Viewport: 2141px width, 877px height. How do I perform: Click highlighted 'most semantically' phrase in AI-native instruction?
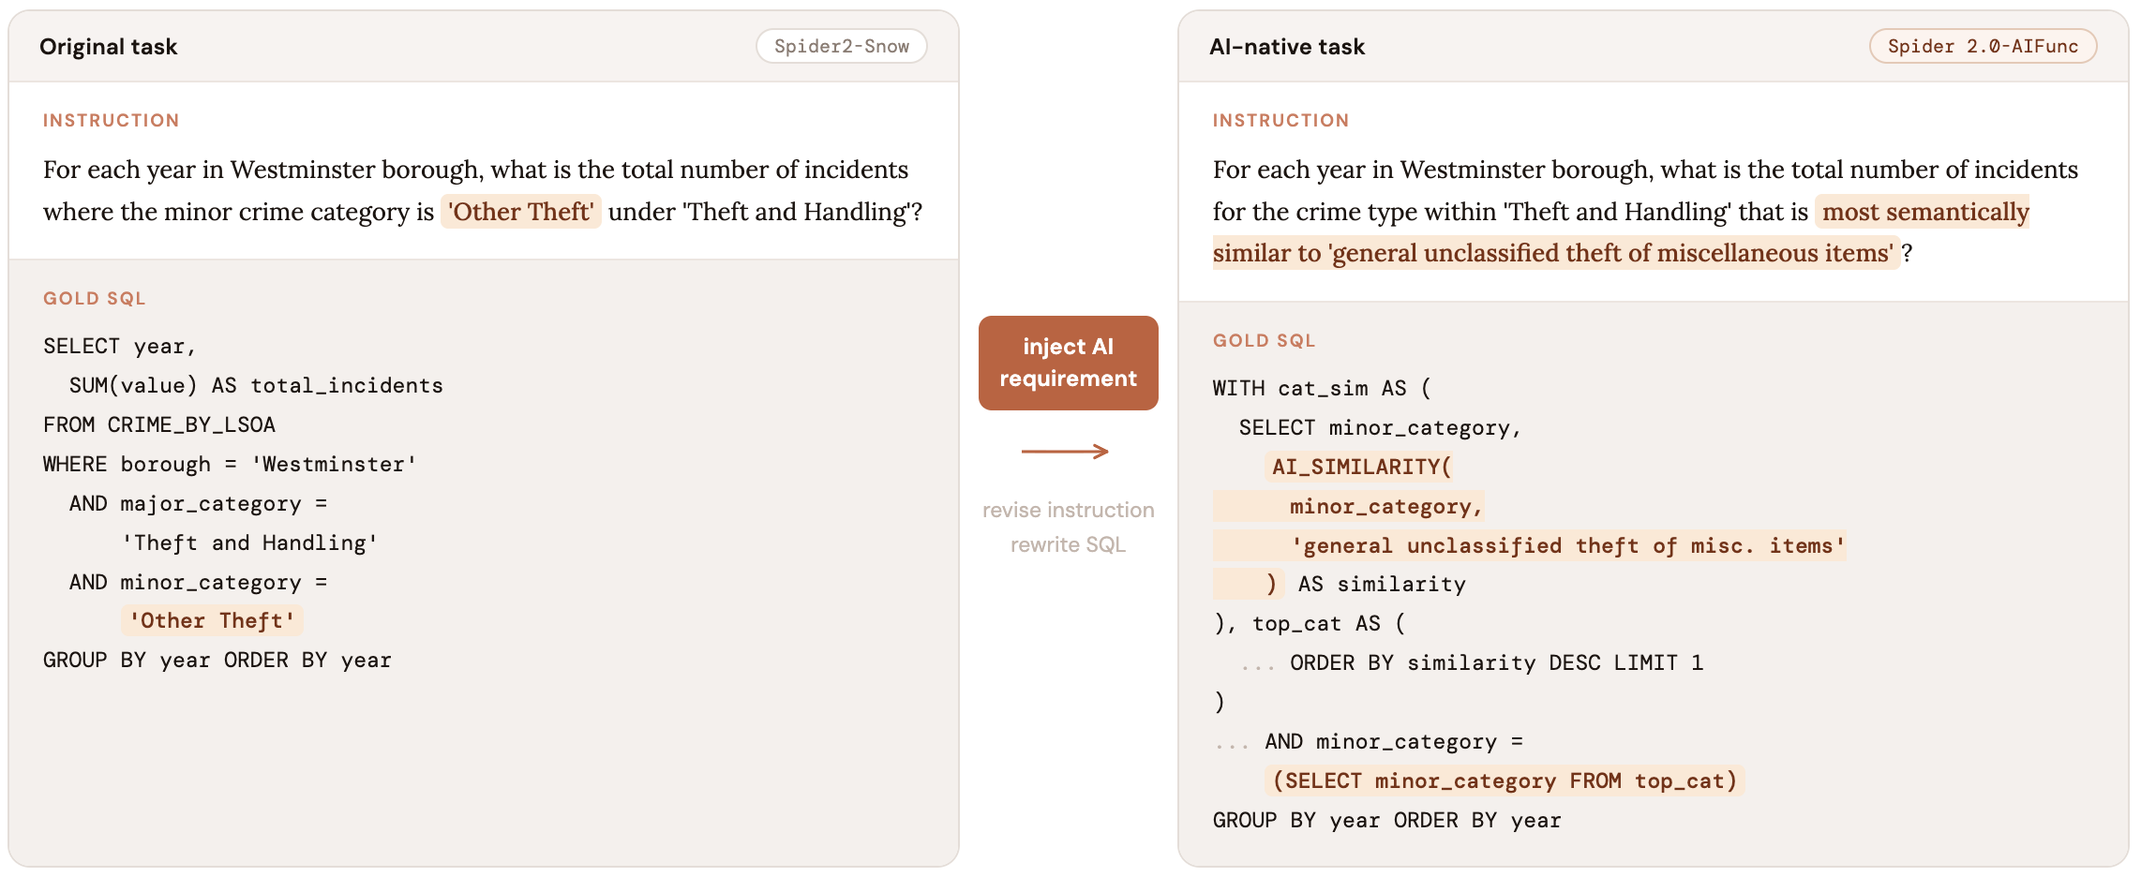[1924, 212]
